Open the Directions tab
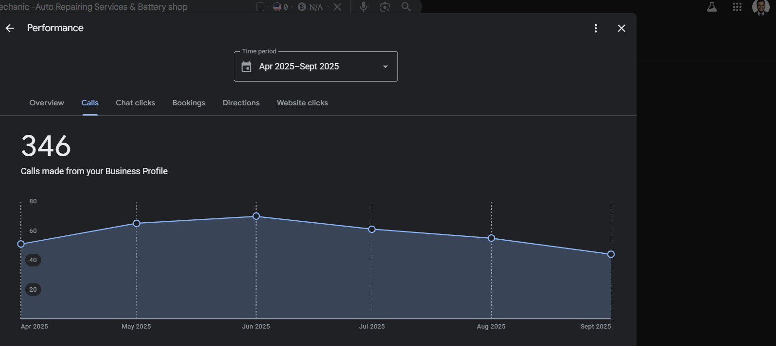This screenshot has height=346, width=776. pyautogui.click(x=241, y=103)
